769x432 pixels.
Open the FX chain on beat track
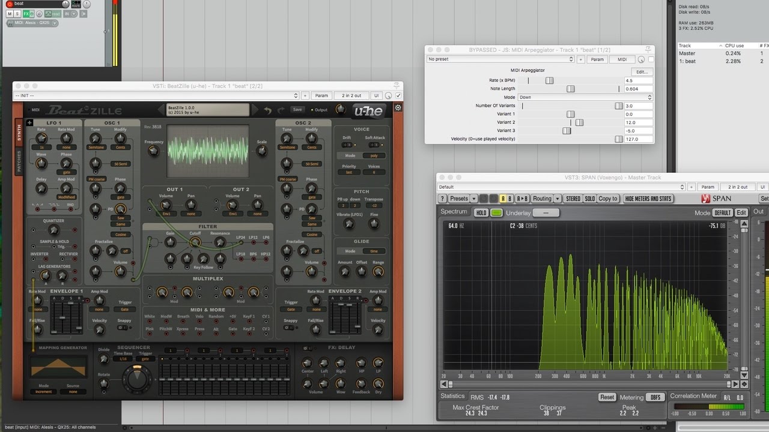[x=26, y=14]
